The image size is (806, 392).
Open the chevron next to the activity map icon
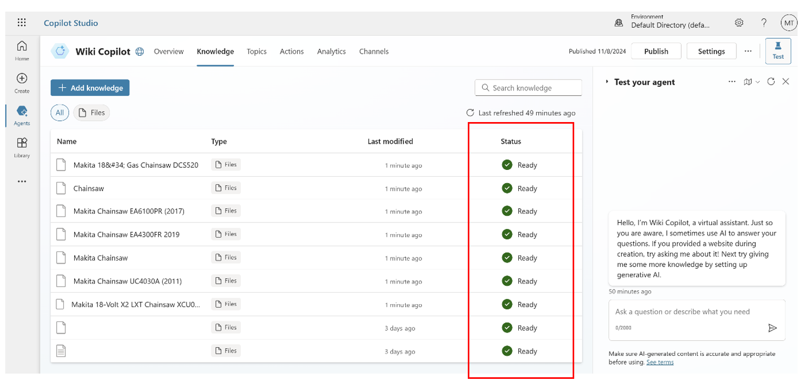point(758,82)
